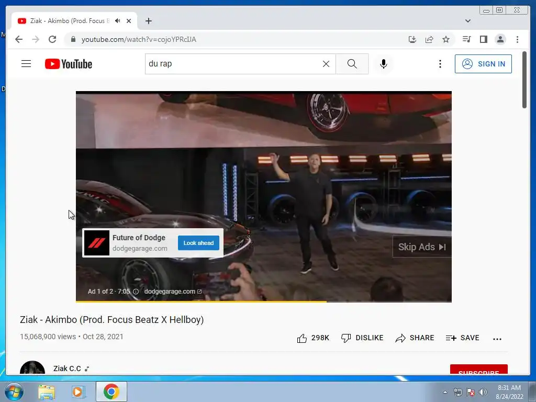Click the address bar URL
The image size is (536, 402).
[x=139, y=39]
